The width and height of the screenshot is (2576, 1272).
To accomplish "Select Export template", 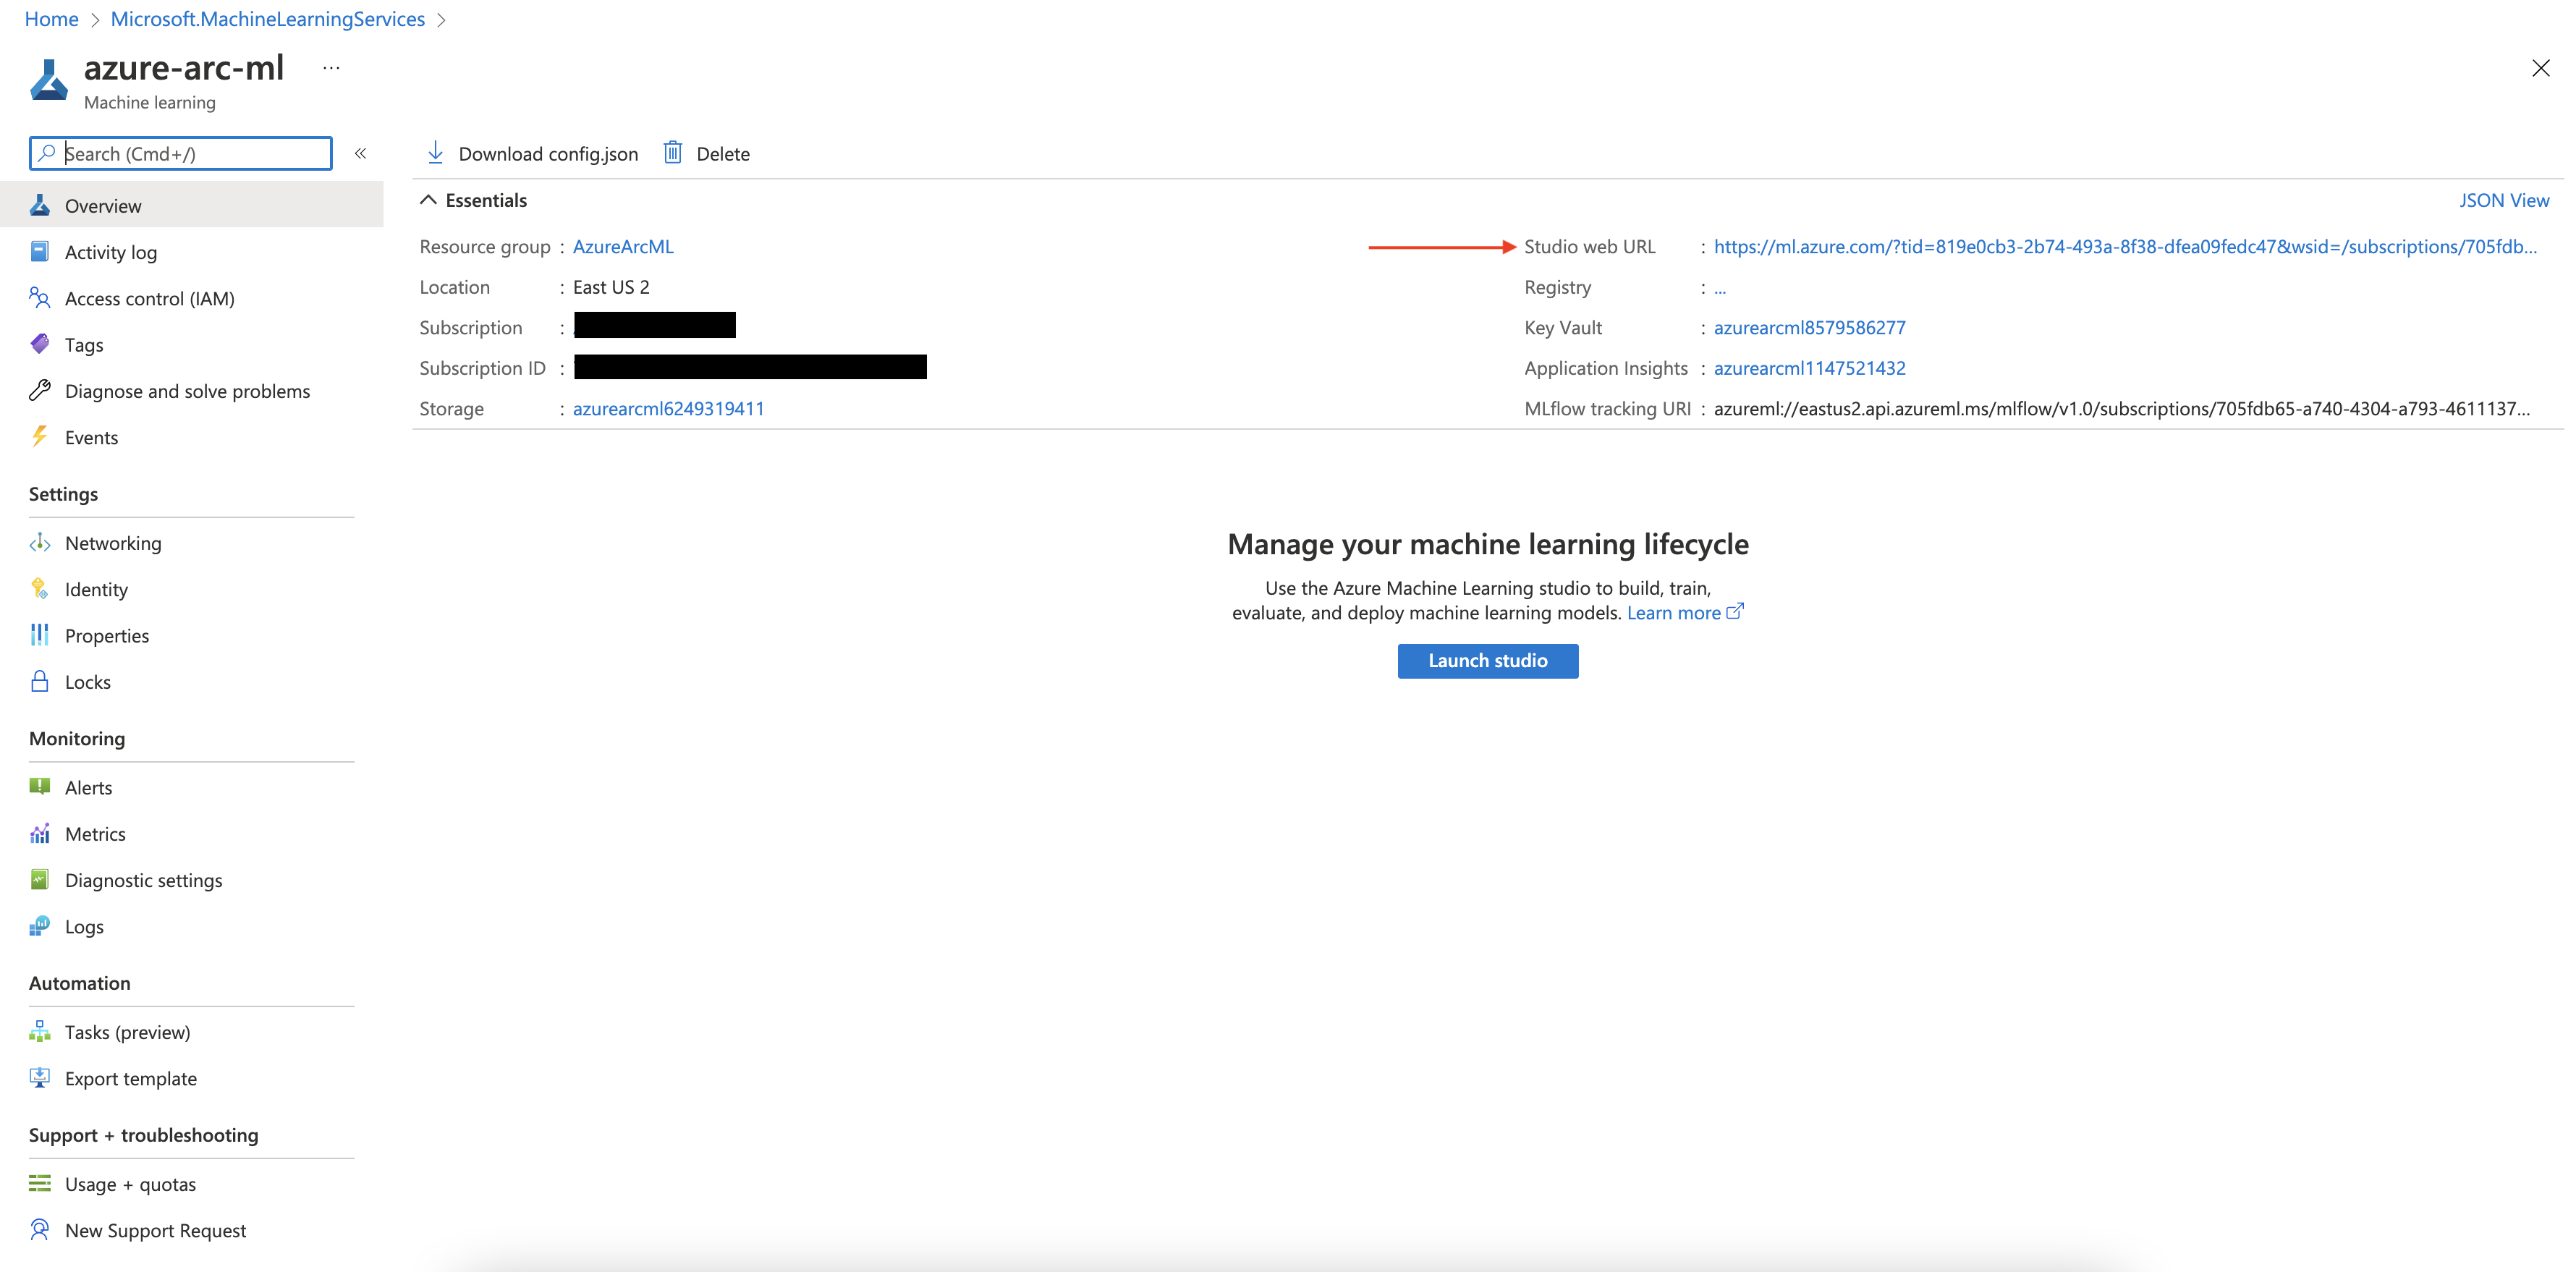I will click(x=131, y=1078).
